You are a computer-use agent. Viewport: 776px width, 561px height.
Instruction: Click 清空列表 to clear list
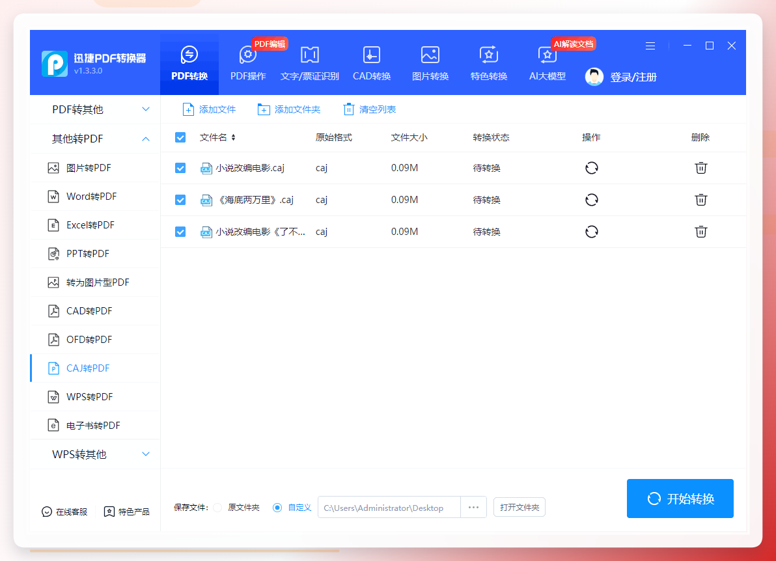(x=369, y=109)
